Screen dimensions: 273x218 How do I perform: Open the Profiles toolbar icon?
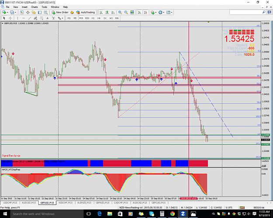[x=12, y=12]
